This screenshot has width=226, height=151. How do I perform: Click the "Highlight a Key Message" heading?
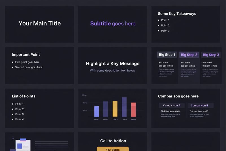(113, 63)
